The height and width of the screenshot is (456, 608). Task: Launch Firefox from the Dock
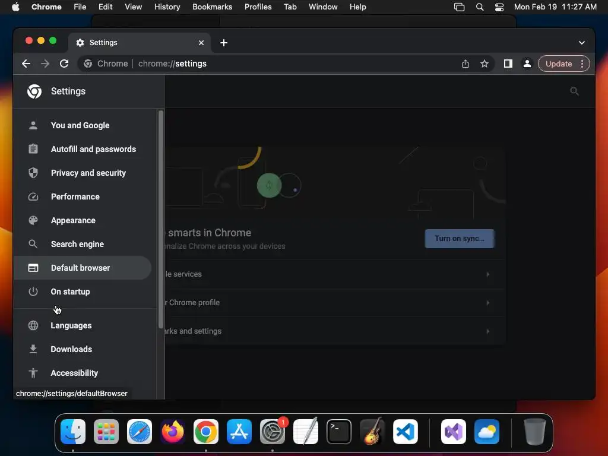[x=173, y=432]
